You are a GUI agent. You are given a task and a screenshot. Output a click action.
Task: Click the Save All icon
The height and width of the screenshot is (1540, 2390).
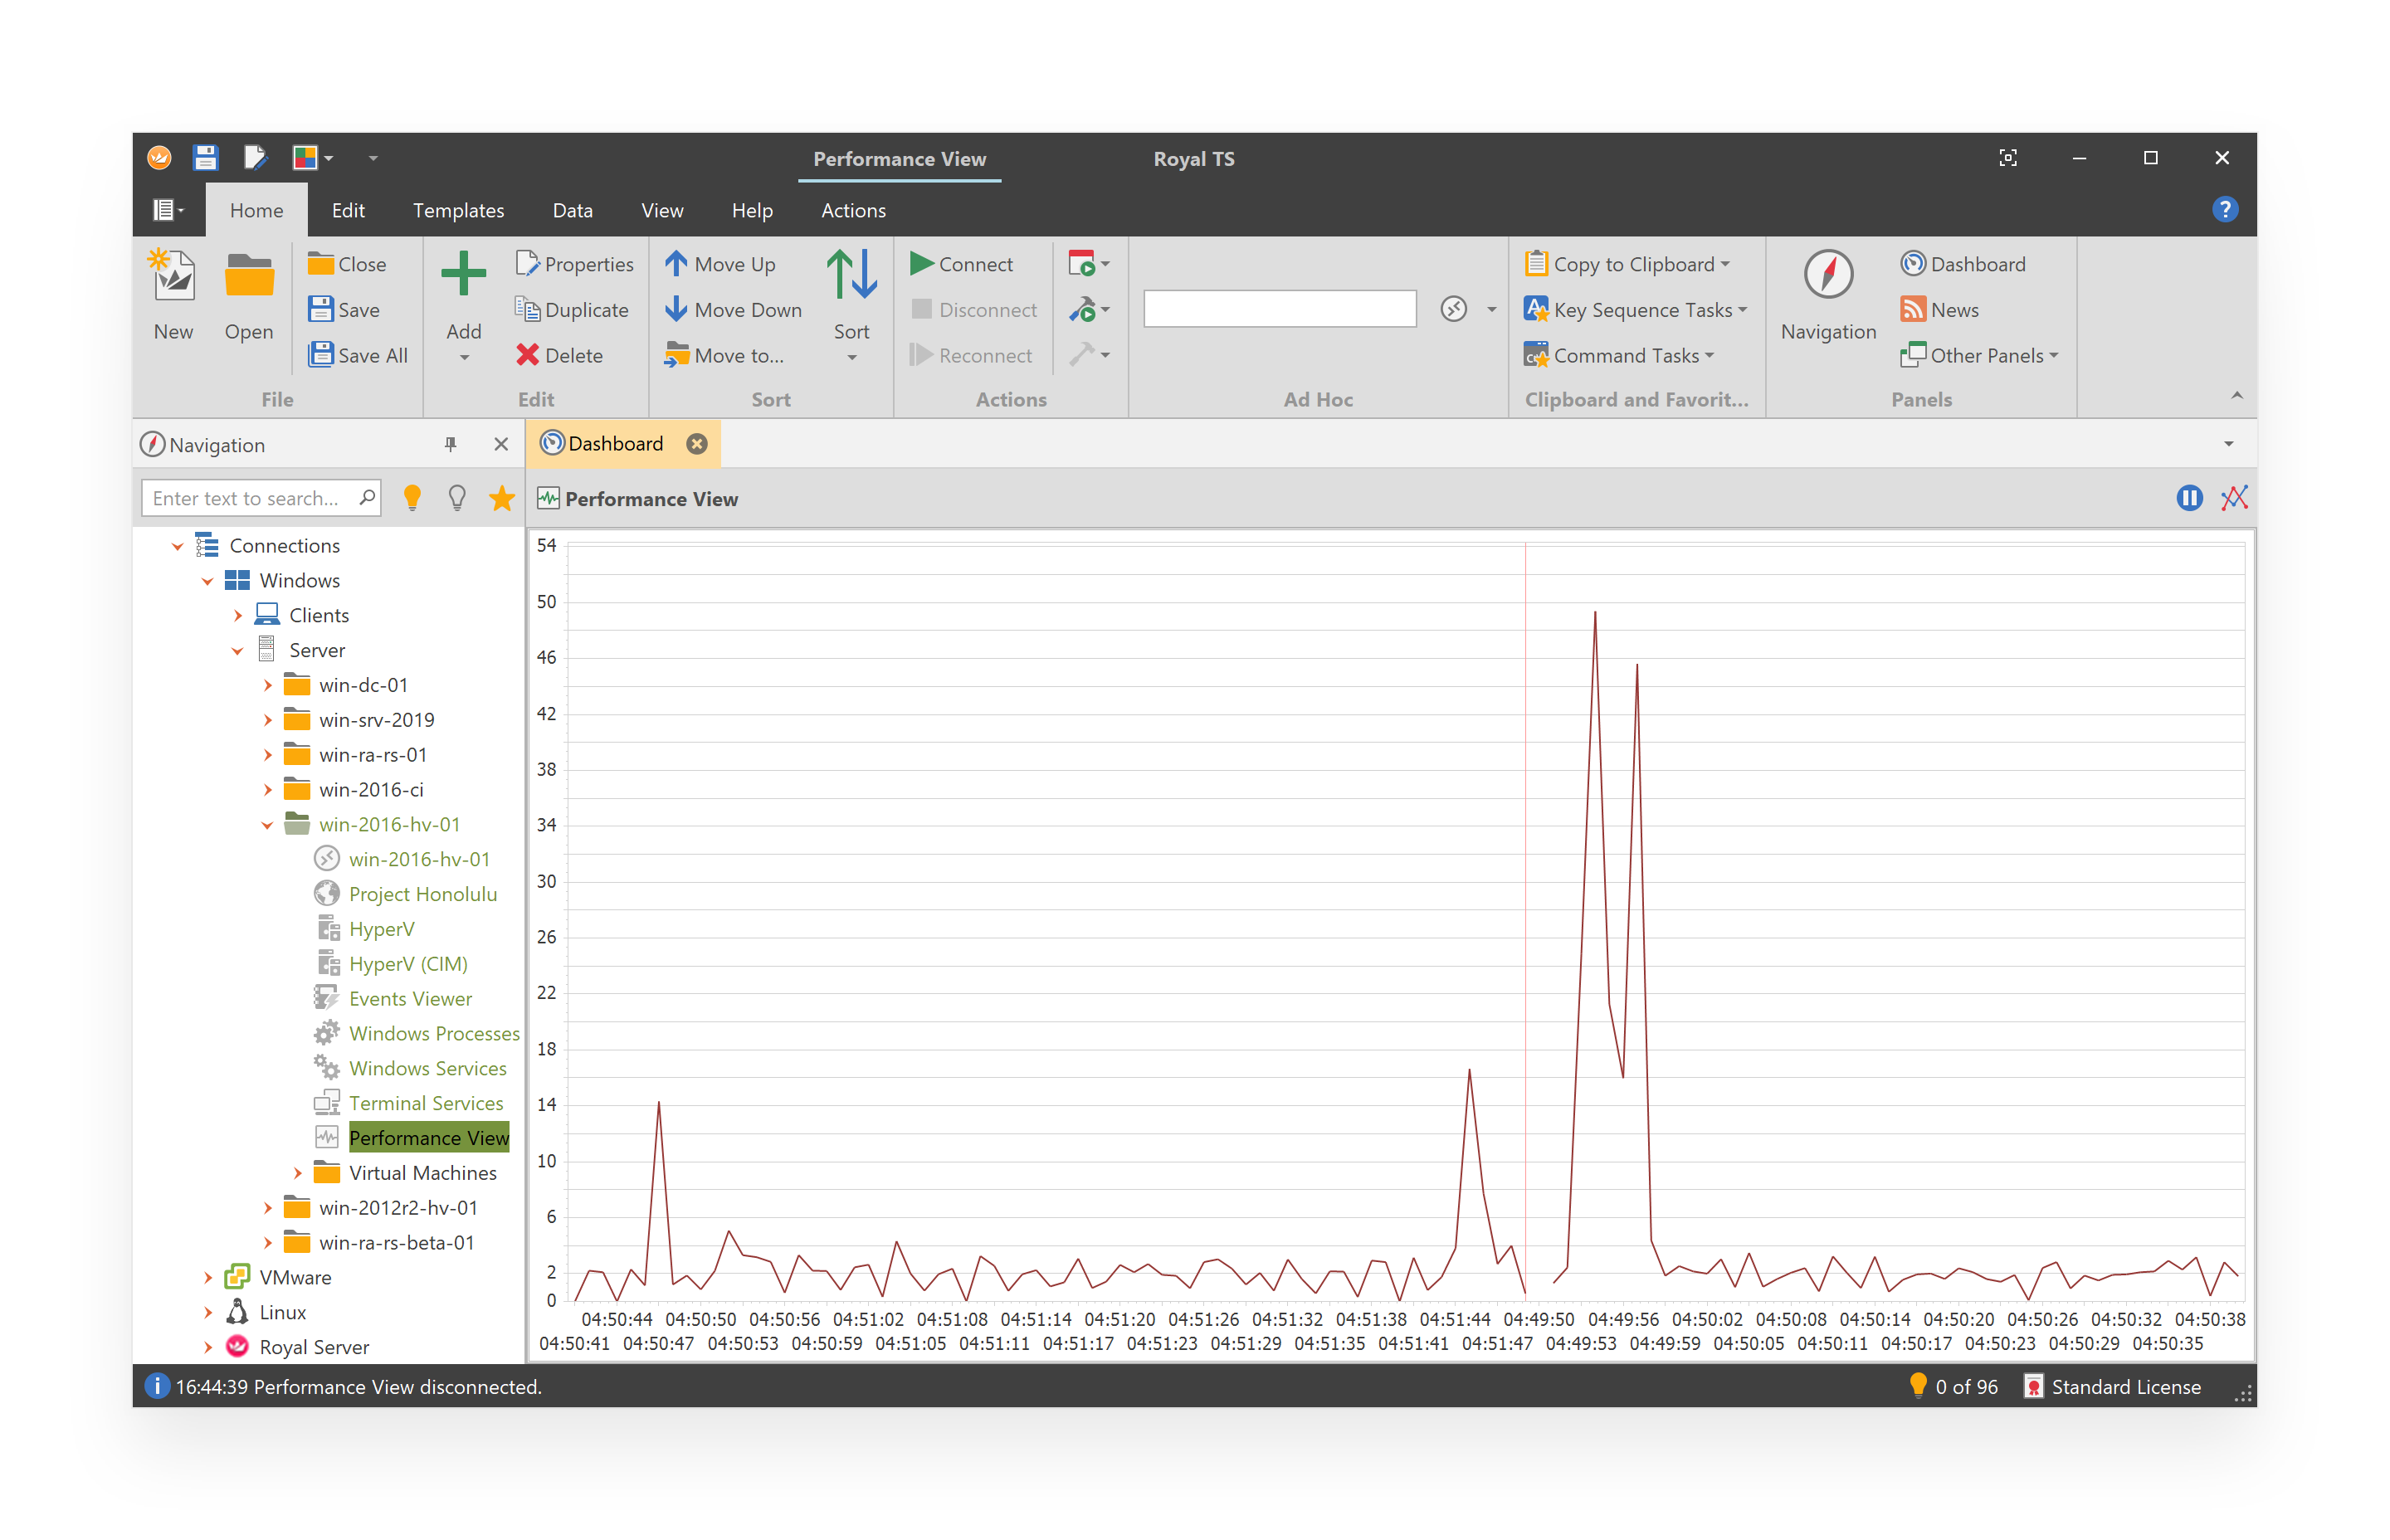[x=321, y=355]
